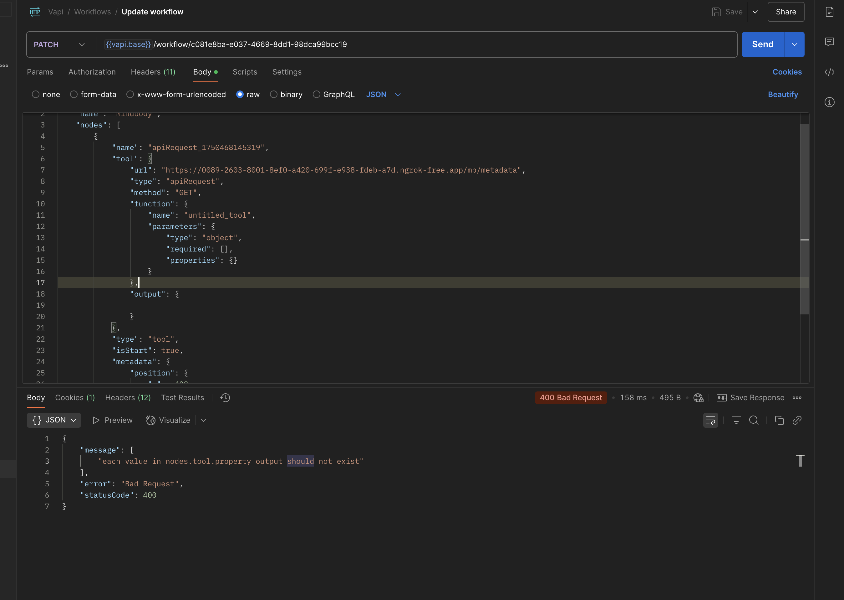View network and SSL details
The height and width of the screenshot is (600, 844).
pyautogui.click(x=699, y=398)
